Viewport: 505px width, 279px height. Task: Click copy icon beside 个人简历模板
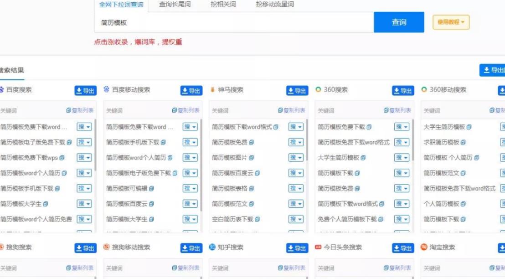tap(463, 204)
